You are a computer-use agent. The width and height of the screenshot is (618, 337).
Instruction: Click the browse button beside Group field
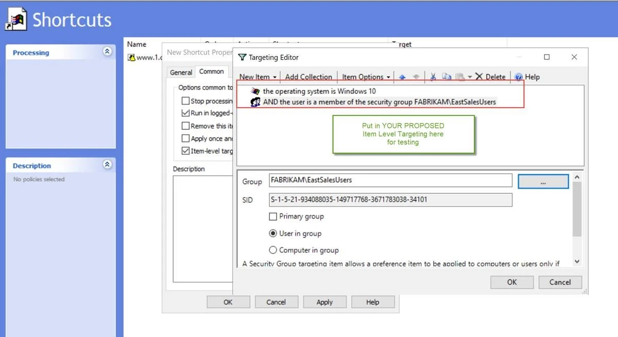pyautogui.click(x=543, y=181)
